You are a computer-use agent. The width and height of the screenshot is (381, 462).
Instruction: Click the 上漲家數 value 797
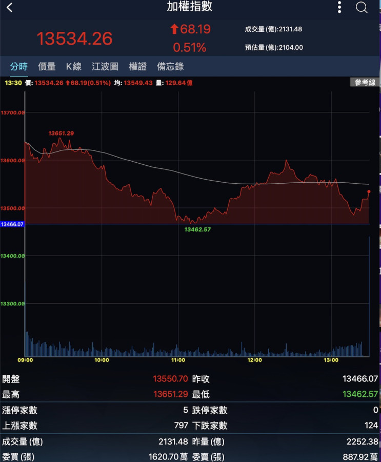pos(181,425)
